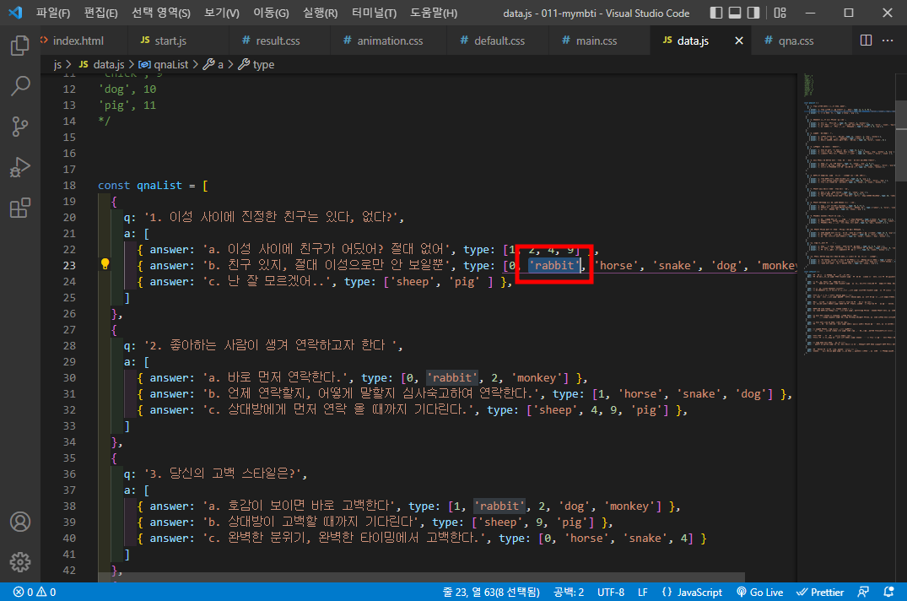Click Go Live in status bar
The height and width of the screenshot is (601, 907).
coord(759,593)
